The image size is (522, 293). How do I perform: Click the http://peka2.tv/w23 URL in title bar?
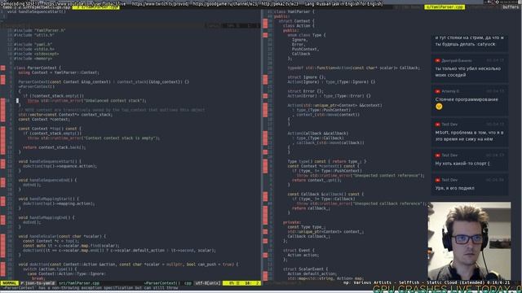click(x=280, y=3)
